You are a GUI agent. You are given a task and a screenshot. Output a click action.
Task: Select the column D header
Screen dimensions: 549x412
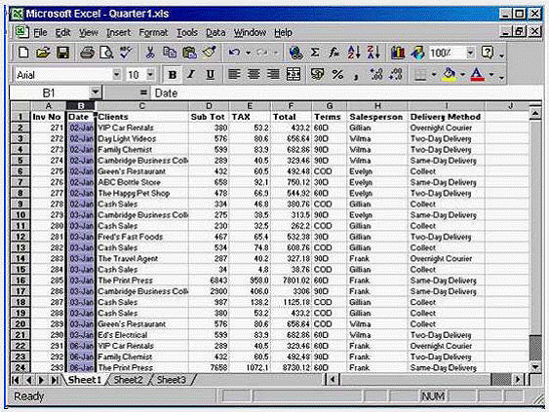click(x=209, y=106)
